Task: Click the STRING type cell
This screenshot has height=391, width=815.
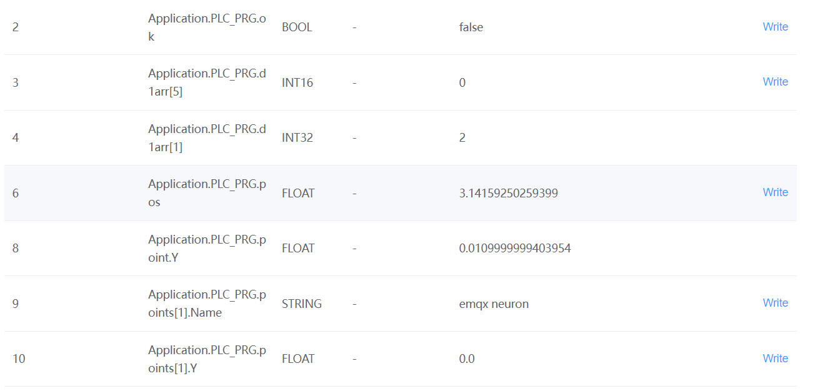Action: tap(302, 304)
